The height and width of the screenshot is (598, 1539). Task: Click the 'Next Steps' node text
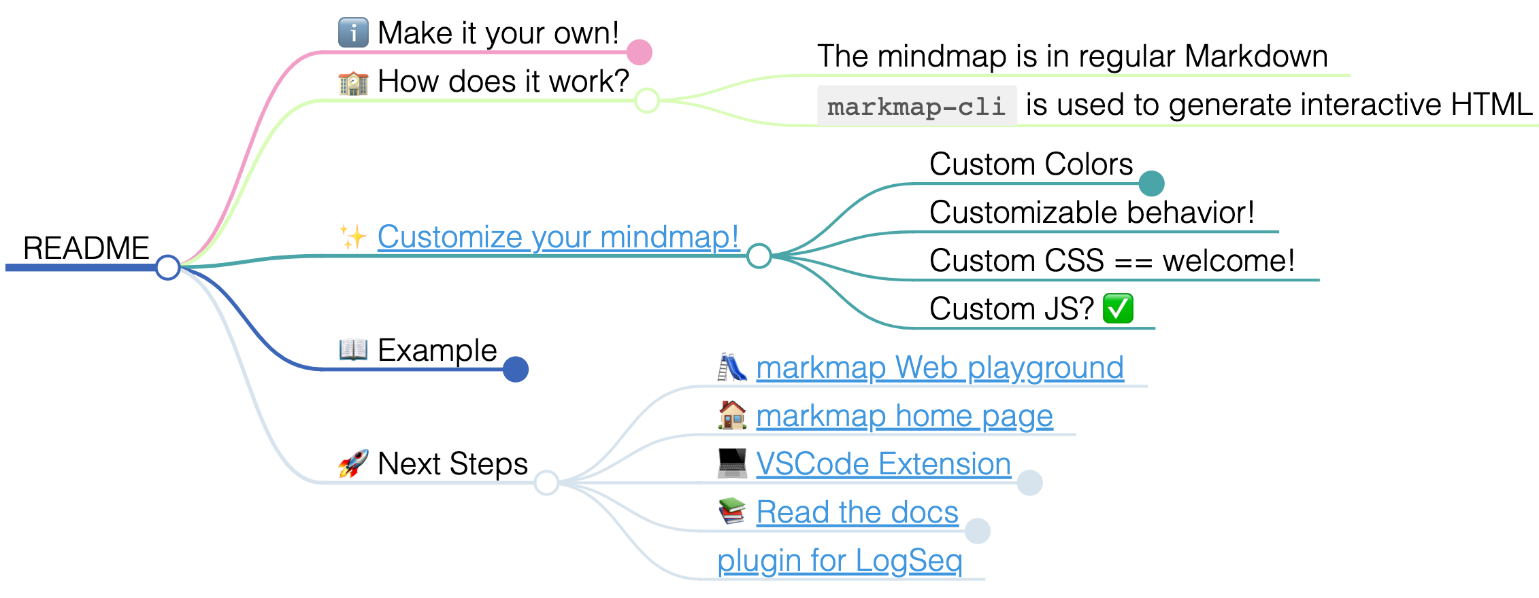pos(452,464)
